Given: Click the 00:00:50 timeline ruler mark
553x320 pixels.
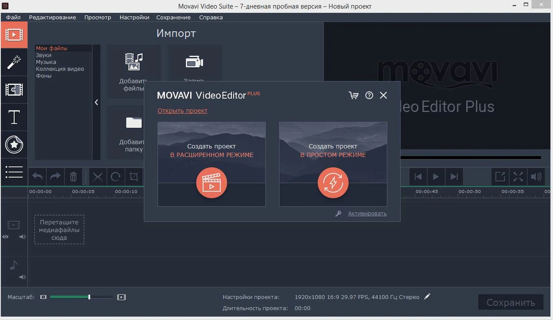Looking at the screenshot, I should pos(470,192).
